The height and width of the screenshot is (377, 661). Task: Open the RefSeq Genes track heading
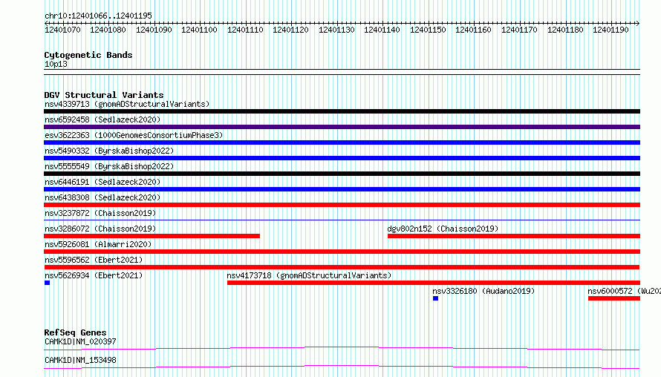click(75, 332)
